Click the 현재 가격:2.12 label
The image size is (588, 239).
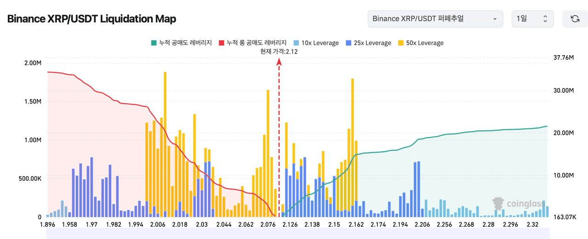pyautogui.click(x=279, y=51)
